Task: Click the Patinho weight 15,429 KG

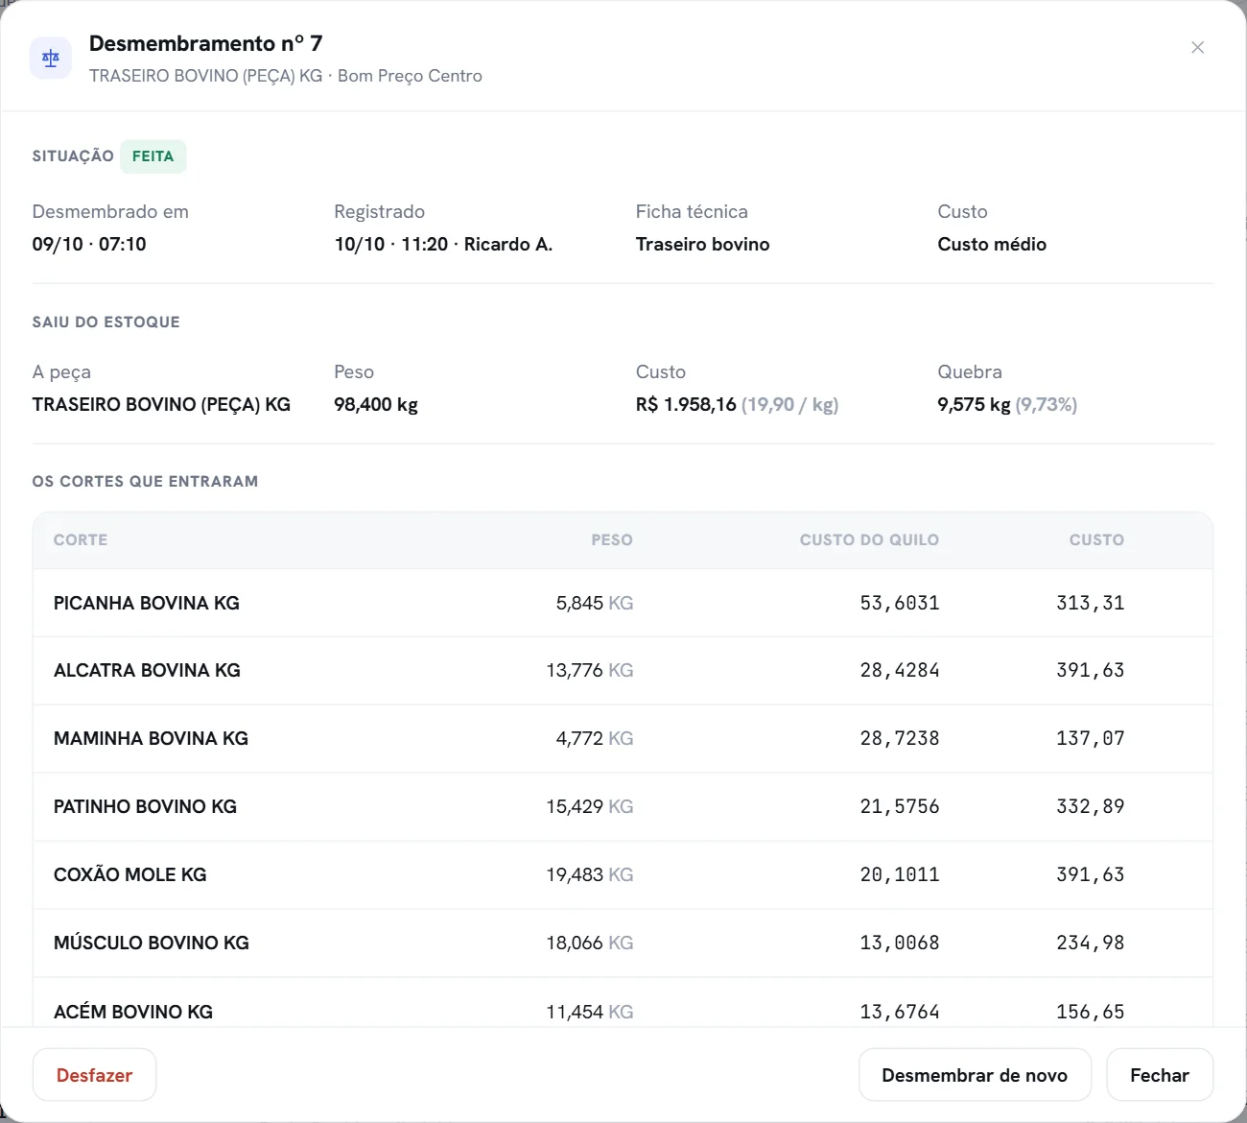Action: click(x=590, y=806)
